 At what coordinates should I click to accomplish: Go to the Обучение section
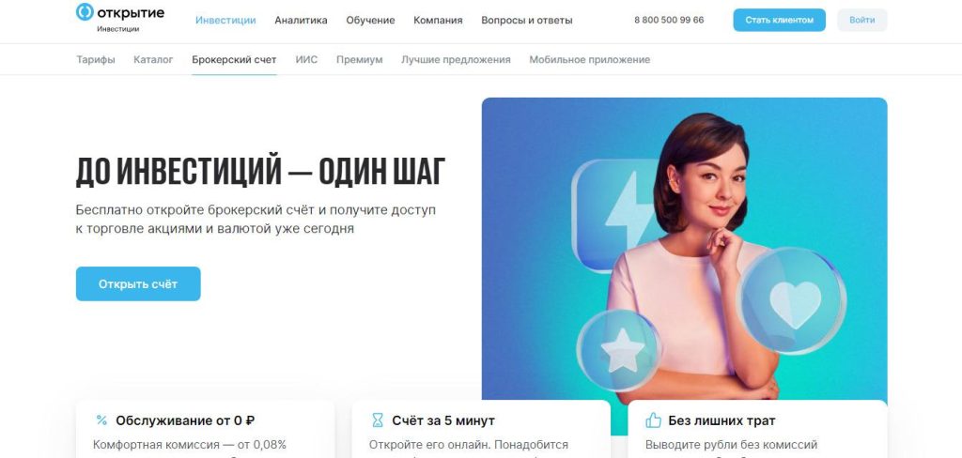coord(370,21)
